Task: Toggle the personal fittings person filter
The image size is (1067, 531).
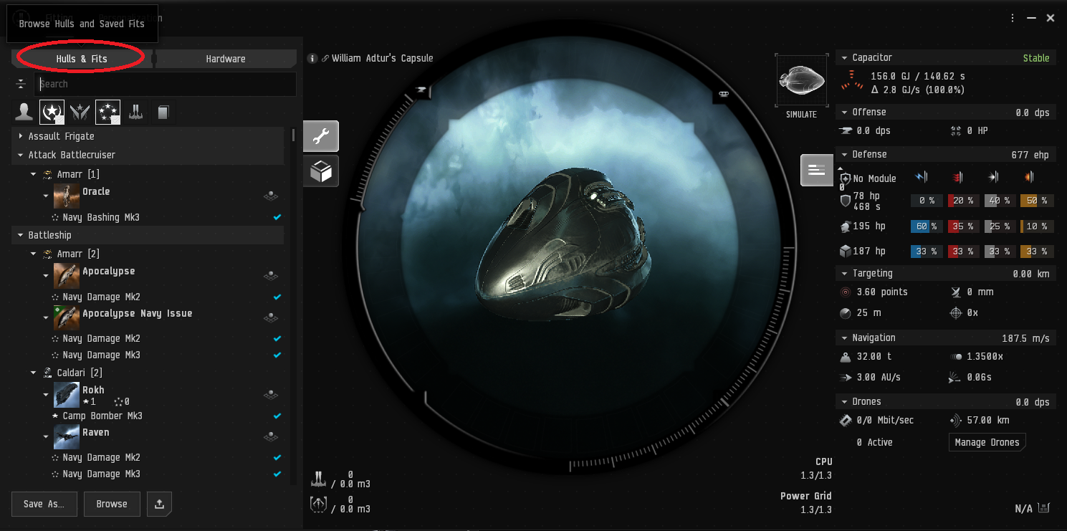Action: [x=25, y=111]
